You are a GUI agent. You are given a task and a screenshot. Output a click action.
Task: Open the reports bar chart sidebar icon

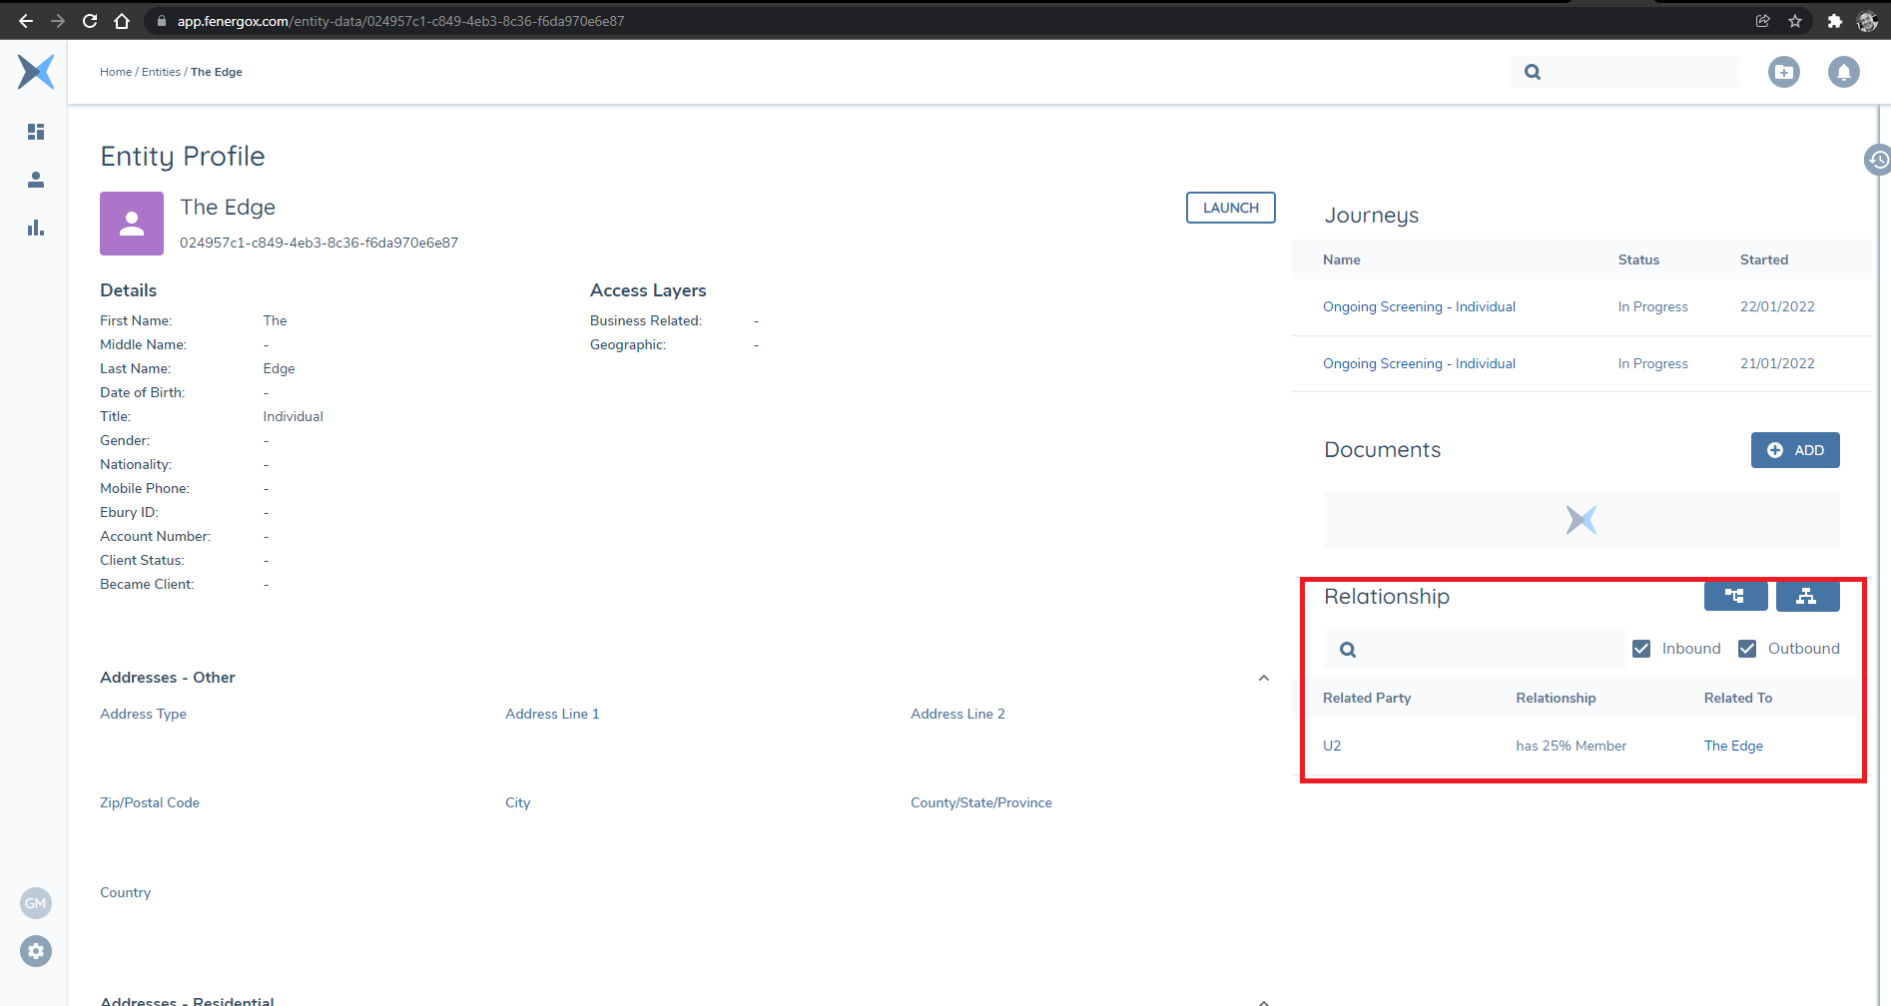[36, 228]
